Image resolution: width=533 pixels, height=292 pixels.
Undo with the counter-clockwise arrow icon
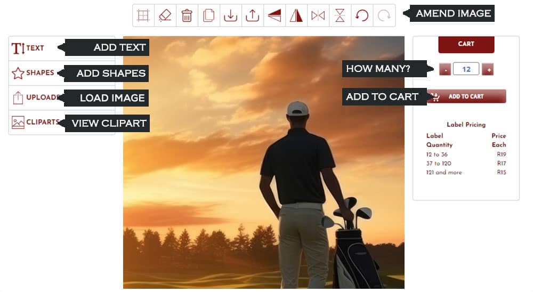(x=362, y=15)
